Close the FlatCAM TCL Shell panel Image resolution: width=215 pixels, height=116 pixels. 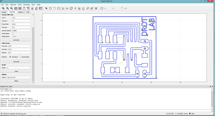click(213, 87)
